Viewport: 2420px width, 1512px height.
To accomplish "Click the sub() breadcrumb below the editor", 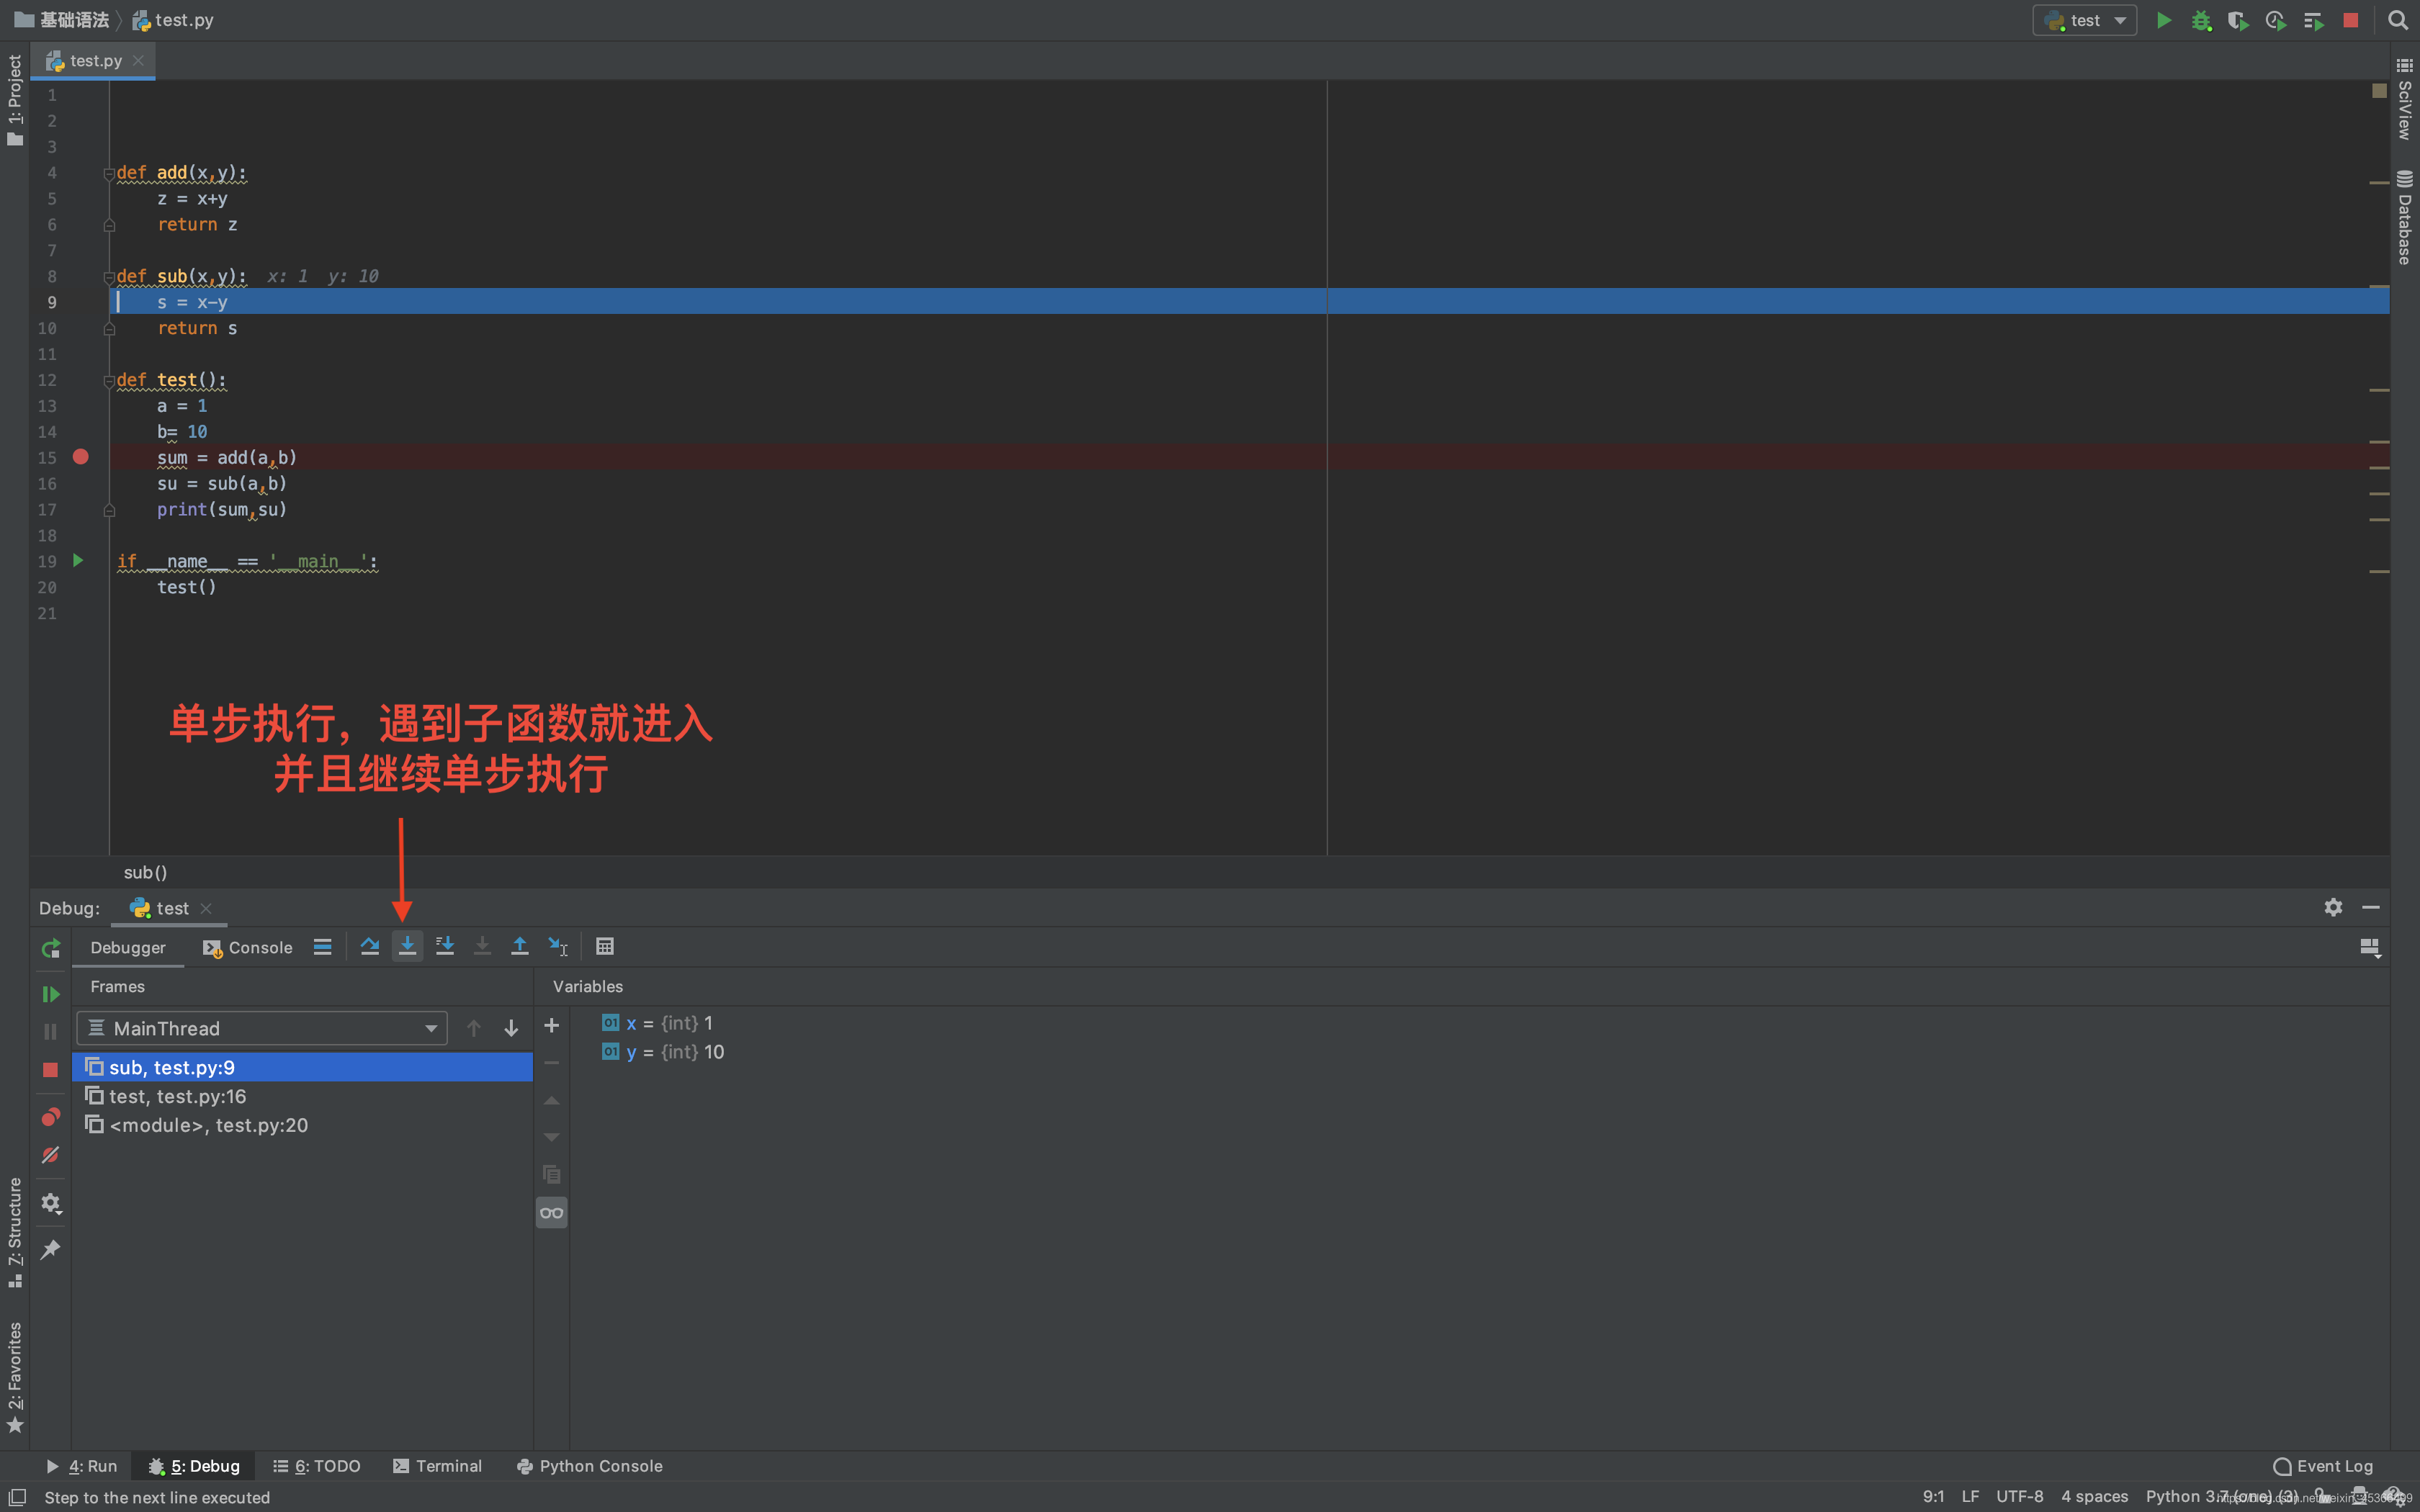I will click(145, 872).
